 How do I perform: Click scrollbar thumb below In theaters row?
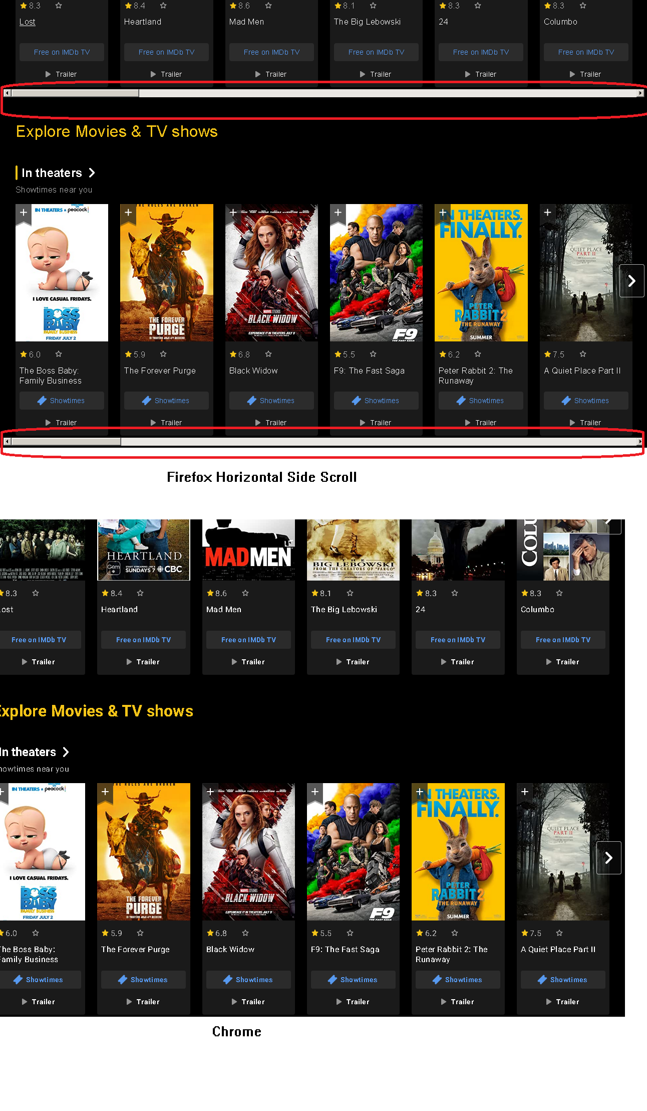click(66, 442)
